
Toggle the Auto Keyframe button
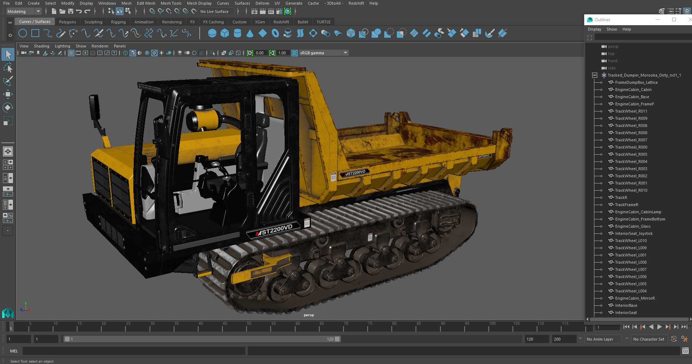[x=674, y=339]
